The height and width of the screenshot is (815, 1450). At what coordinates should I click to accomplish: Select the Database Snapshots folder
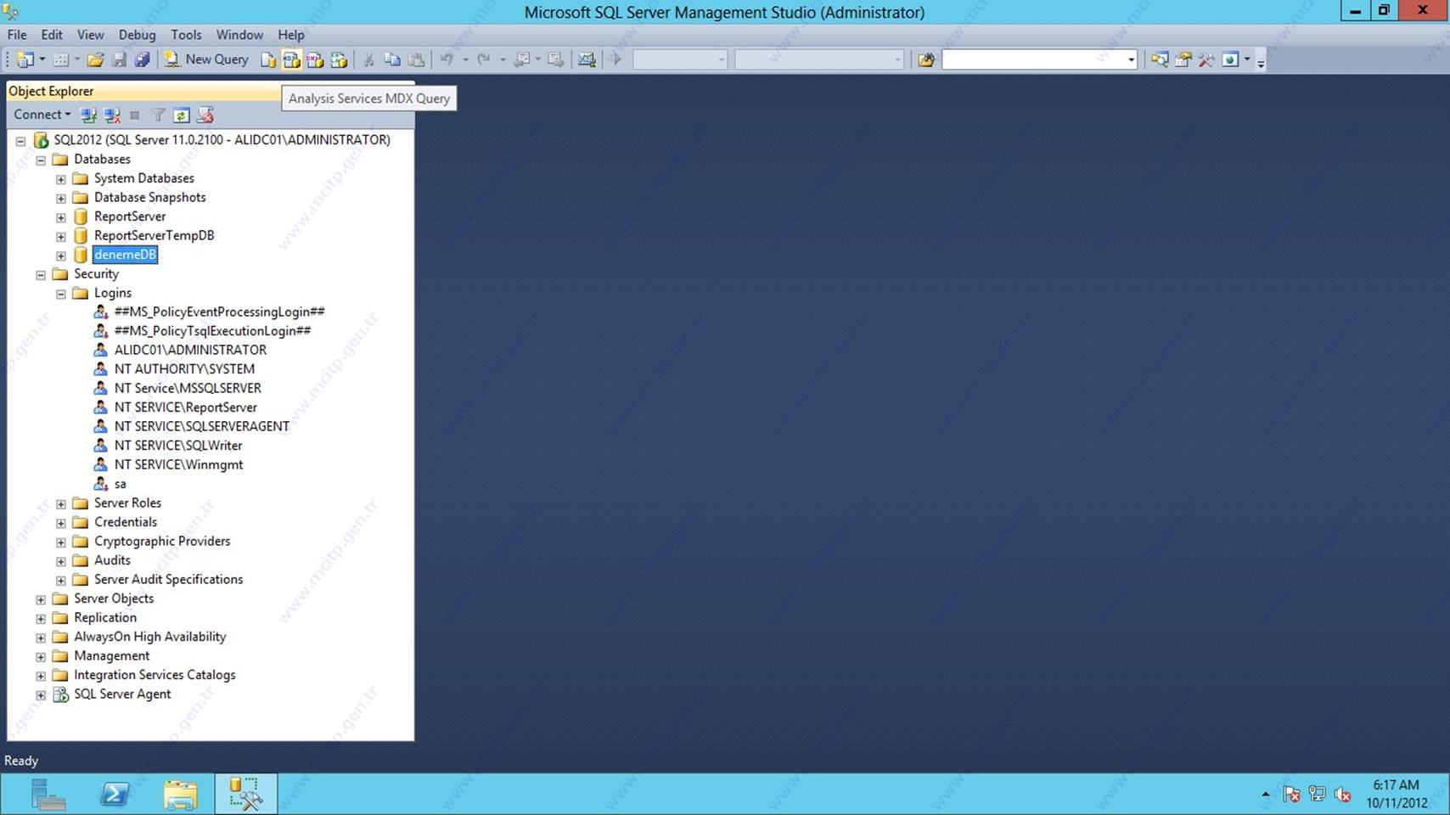149,197
